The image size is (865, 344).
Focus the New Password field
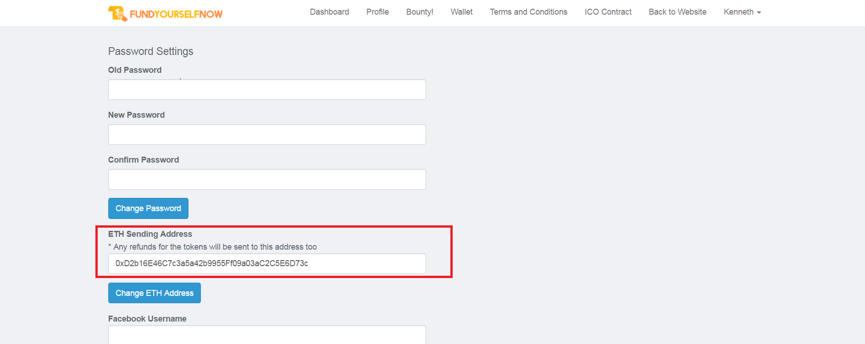[x=267, y=135]
